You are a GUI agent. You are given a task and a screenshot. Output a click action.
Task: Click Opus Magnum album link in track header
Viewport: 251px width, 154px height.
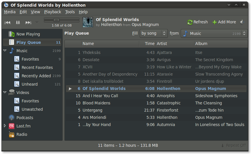[145, 25]
